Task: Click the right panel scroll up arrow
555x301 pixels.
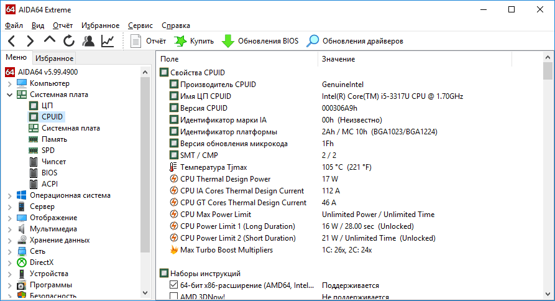Action: coord(548,57)
